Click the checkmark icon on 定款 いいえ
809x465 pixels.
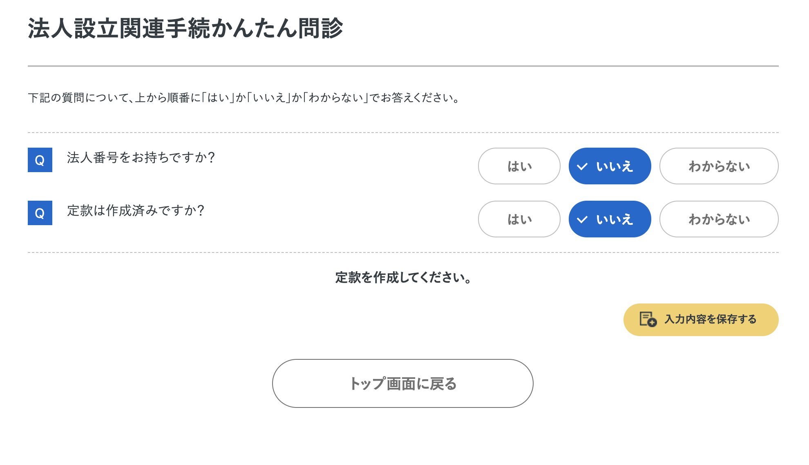[582, 219]
